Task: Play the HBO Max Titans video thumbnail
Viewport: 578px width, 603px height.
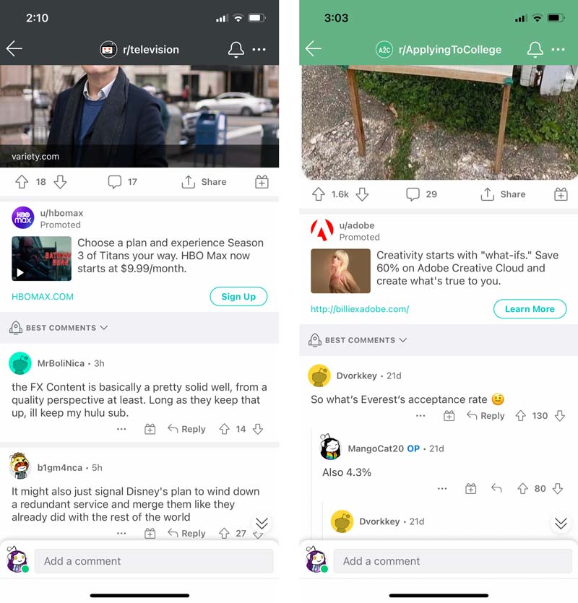Action: click(x=42, y=259)
